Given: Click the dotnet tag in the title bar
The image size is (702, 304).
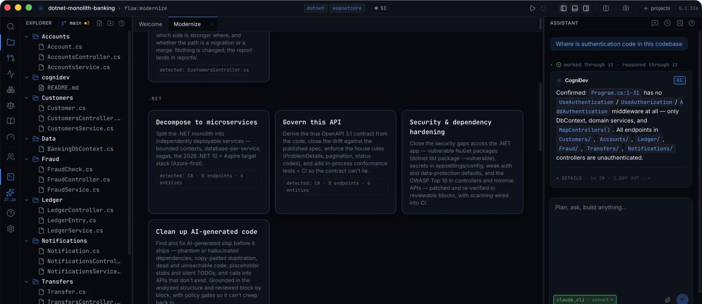Looking at the screenshot, I should point(315,8).
